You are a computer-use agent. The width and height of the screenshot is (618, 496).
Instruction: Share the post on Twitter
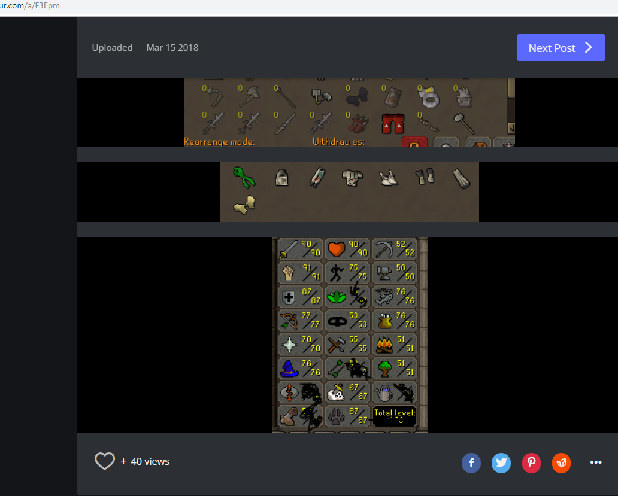click(x=501, y=463)
